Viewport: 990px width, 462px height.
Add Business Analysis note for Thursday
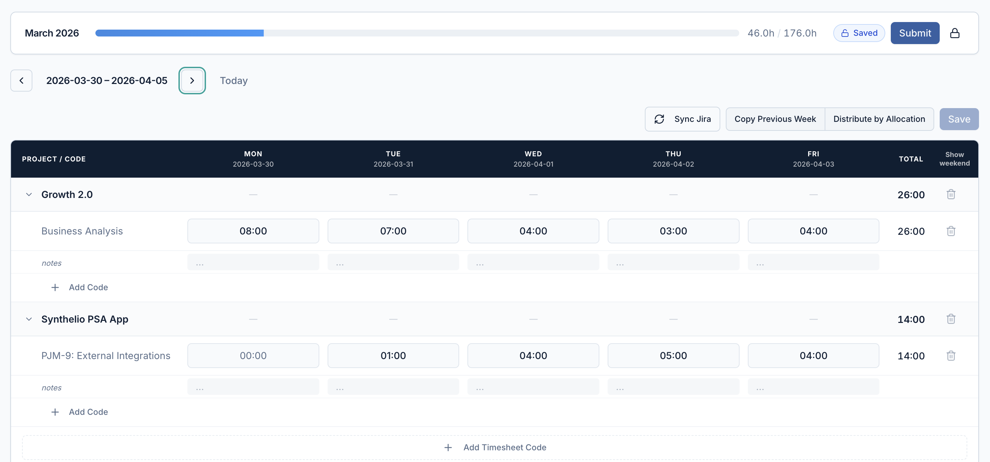[x=673, y=262]
